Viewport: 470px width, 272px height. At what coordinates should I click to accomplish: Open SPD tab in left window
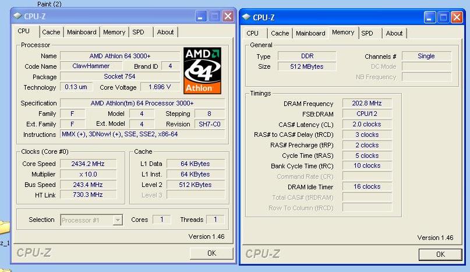click(138, 32)
